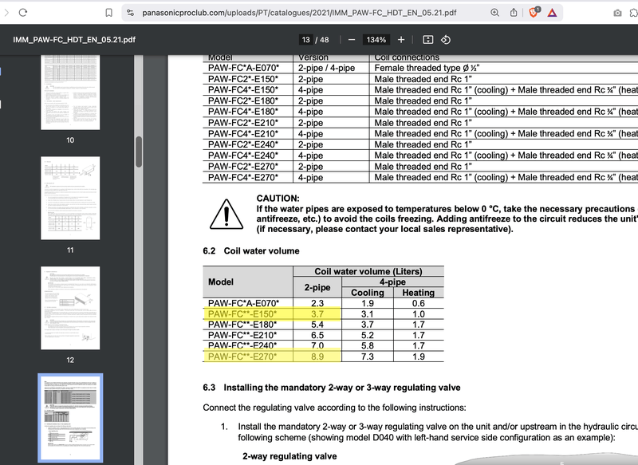Click the camera screenshot icon
The height and width of the screenshot is (465, 638).
tap(617, 13)
